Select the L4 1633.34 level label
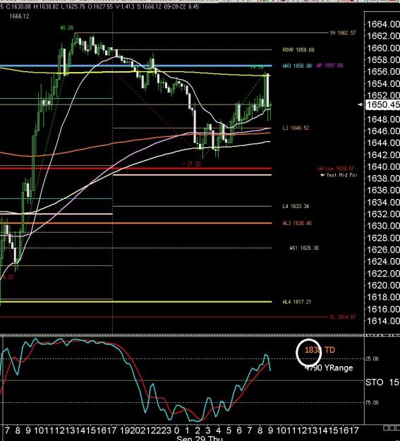400x441 pixels. coord(296,206)
